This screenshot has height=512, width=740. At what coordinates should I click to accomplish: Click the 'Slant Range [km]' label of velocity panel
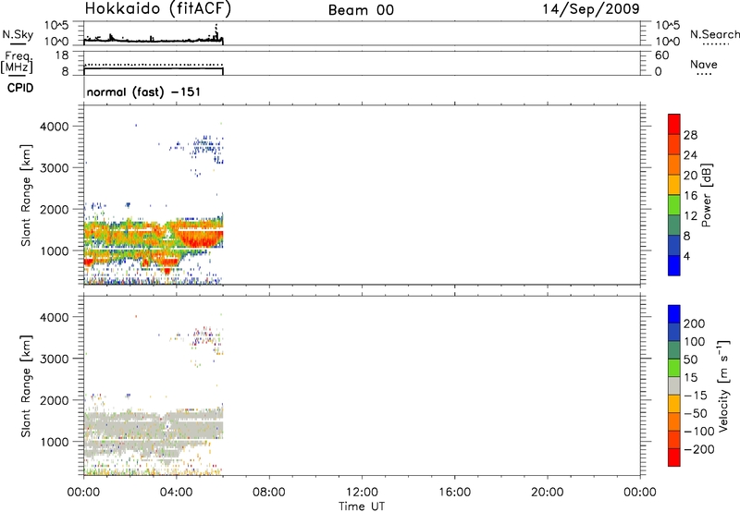tap(26, 386)
